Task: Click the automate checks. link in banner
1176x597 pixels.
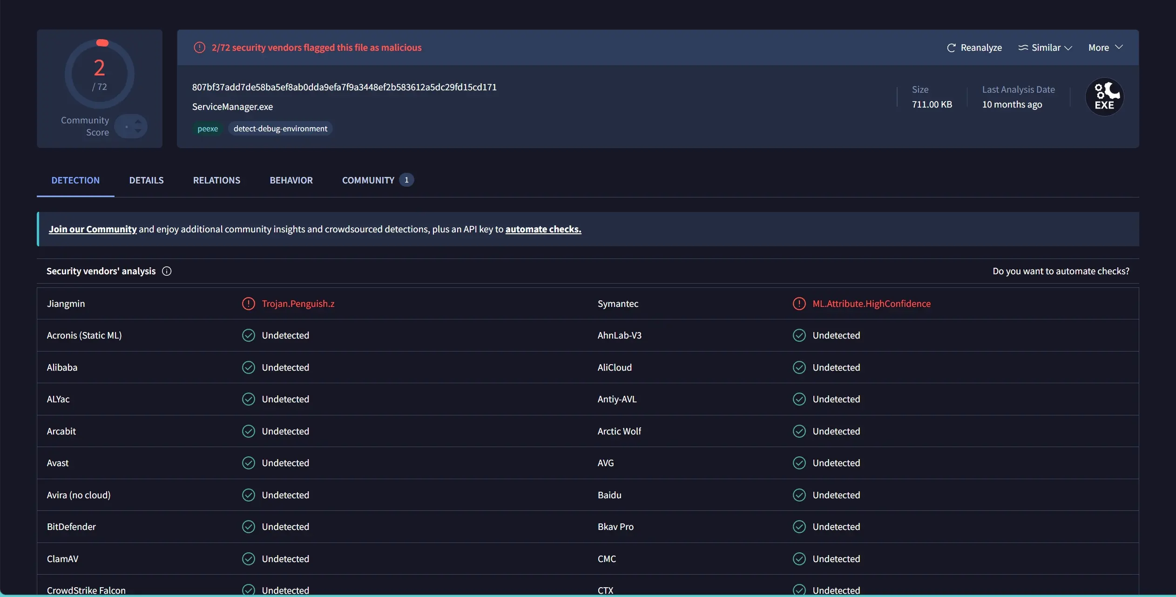Action: (543, 229)
